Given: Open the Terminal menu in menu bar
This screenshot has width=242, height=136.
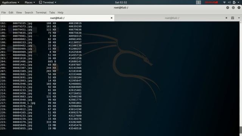Looking at the screenshot, I should (41, 12).
